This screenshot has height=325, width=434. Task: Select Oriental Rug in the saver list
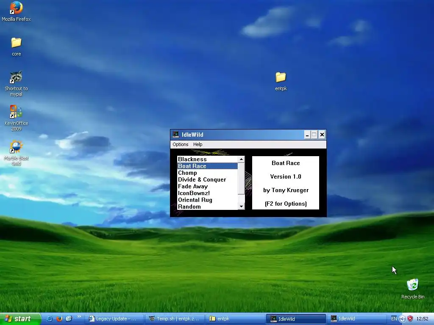click(x=207, y=200)
